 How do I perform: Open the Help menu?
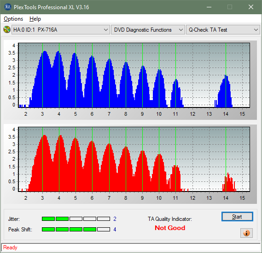35,19
